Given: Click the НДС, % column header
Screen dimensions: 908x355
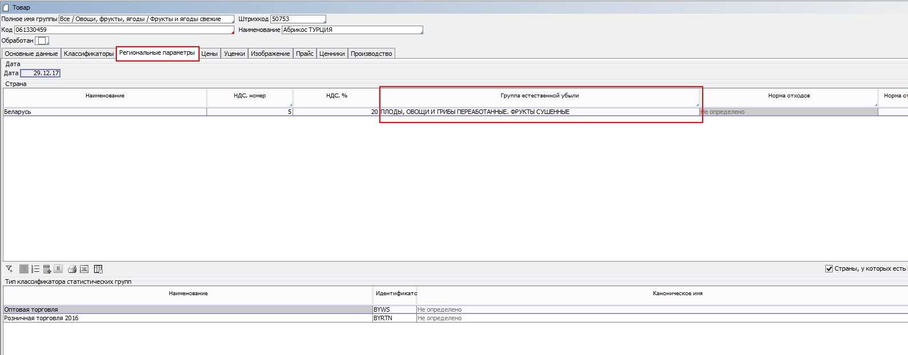Looking at the screenshot, I should pyautogui.click(x=336, y=96).
